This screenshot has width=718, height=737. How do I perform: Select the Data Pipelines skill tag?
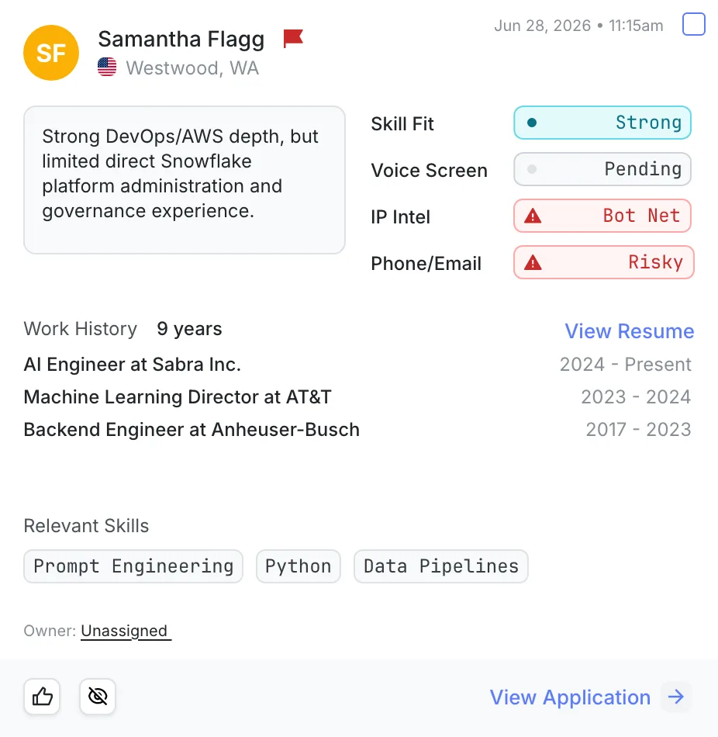[x=441, y=566]
